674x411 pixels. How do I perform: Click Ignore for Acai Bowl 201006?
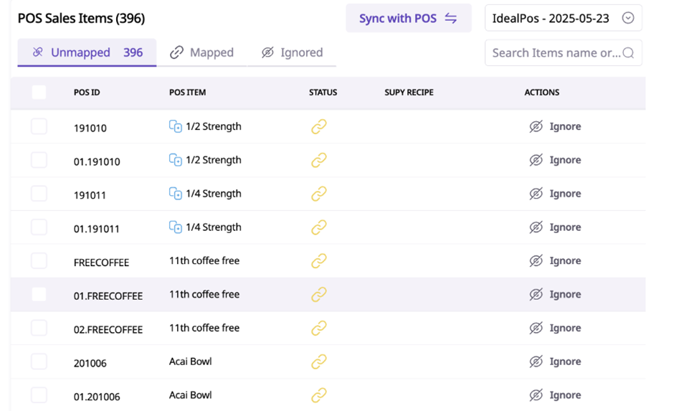tap(555, 362)
